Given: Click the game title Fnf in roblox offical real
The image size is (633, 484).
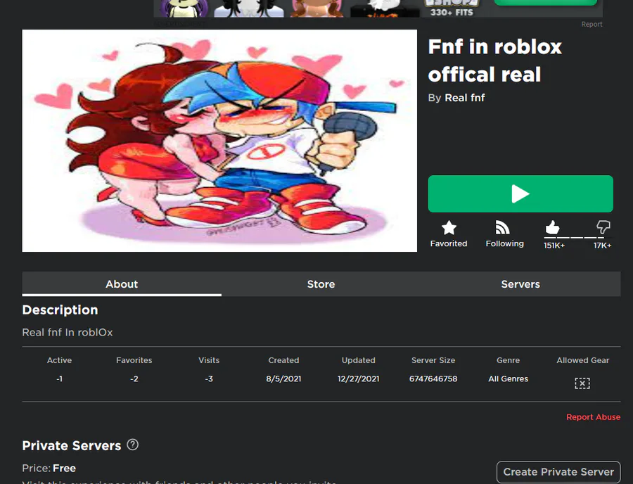Looking at the screenshot, I should click(x=494, y=60).
